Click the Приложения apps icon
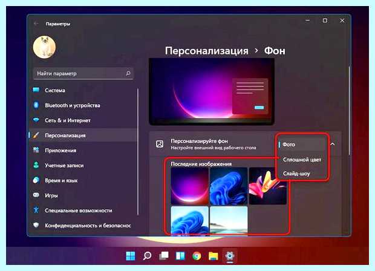Image resolution: width=375 pixels, height=271 pixels. pyautogui.click(x=36, y=150)
